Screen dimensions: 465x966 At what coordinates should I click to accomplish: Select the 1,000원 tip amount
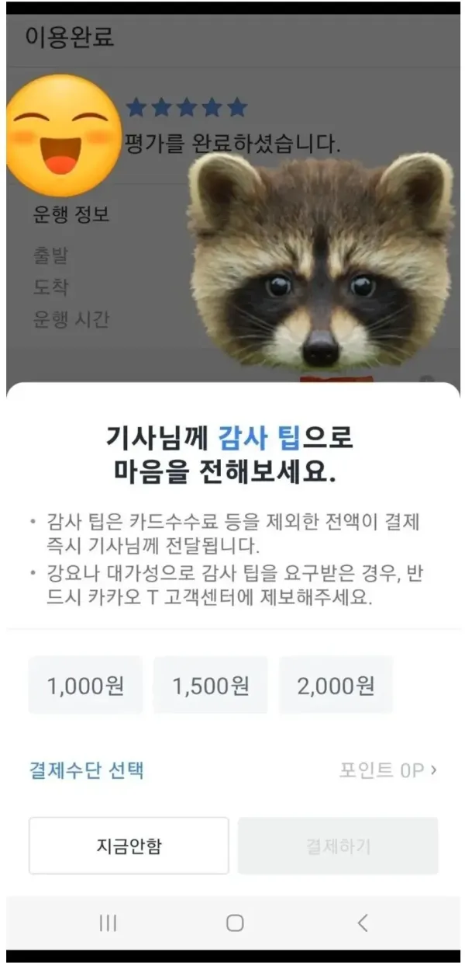point(85,685)
